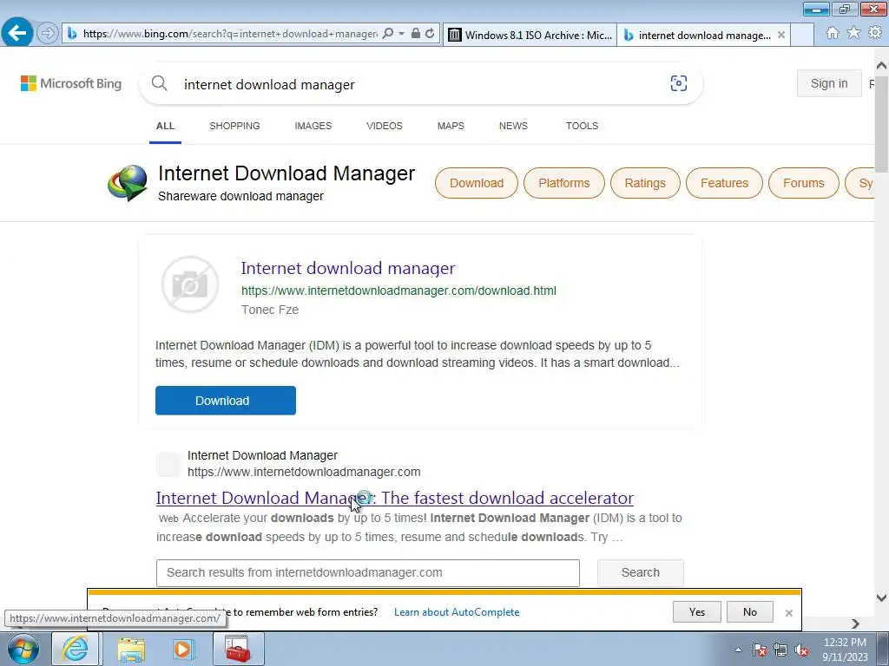Click the Platforms pill chip

(x=564, y=183)
